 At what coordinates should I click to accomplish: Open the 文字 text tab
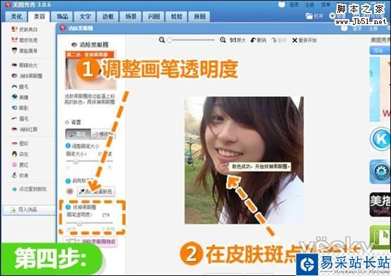(x=85, y=16)
